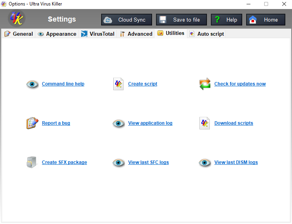Click the Save to file button
This screenshot has height=224, width=292.
pyautogui.click(x=181, y=20)
